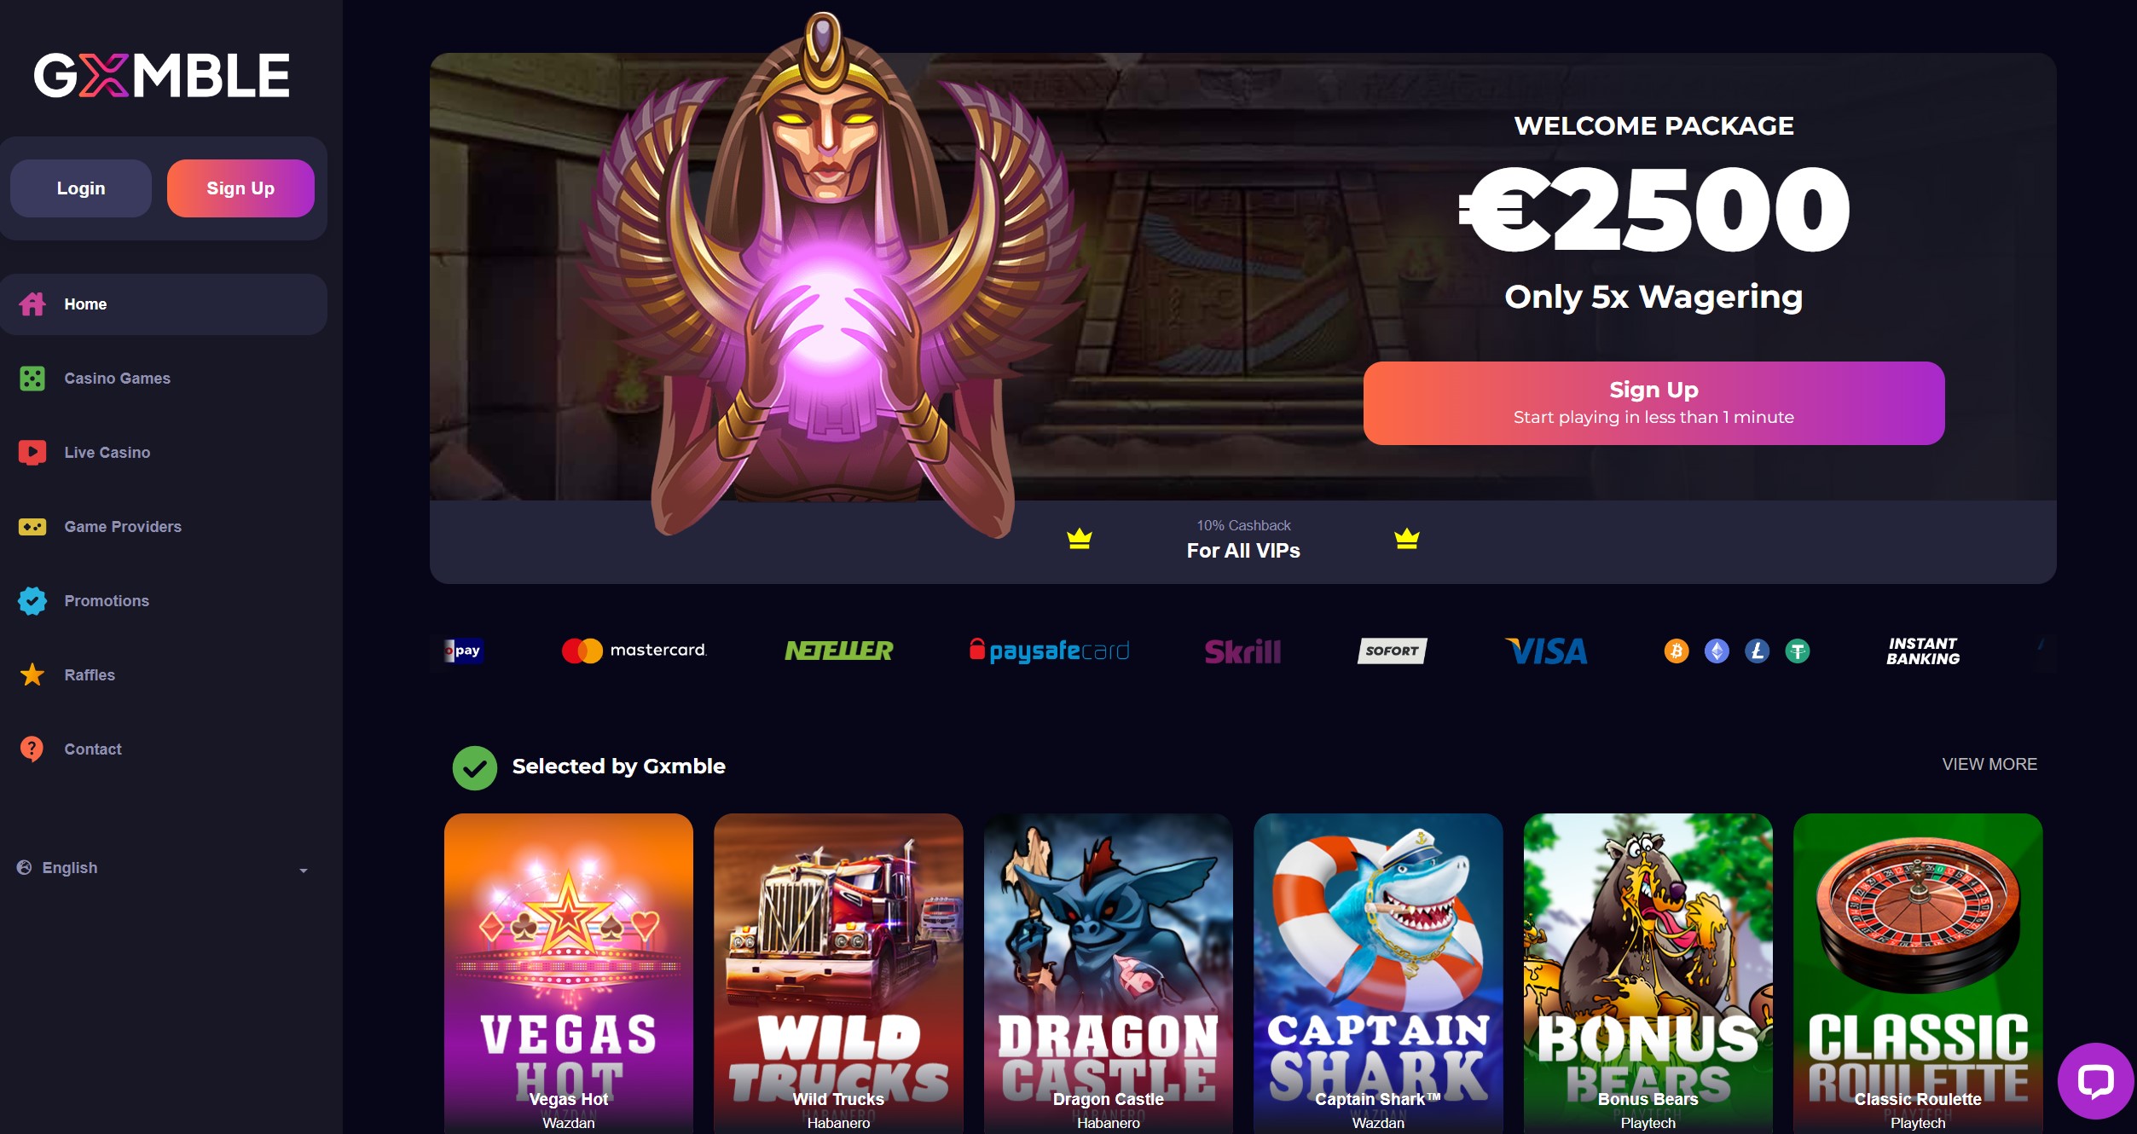Click the Home house icon

[x=32, y=304]
